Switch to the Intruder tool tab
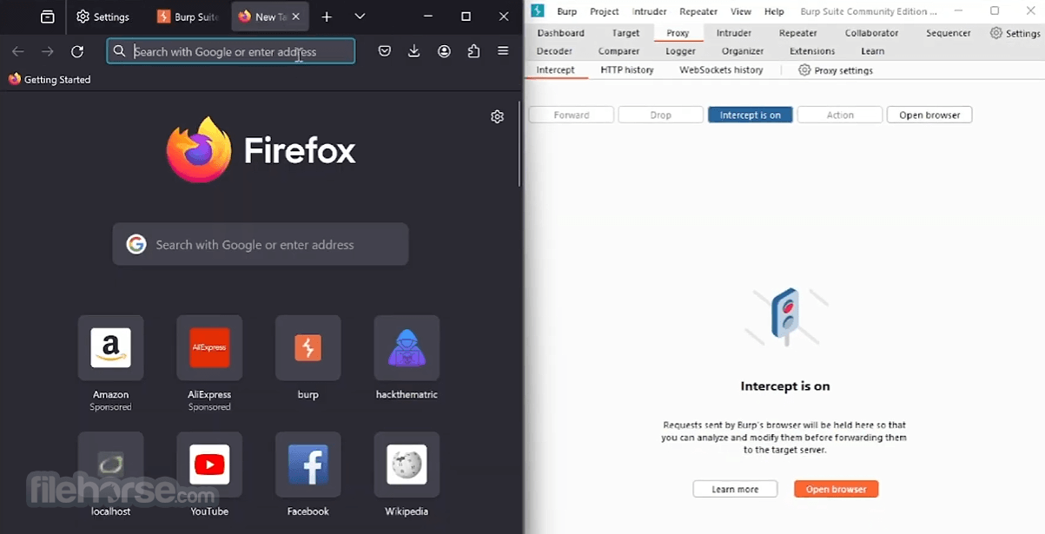 (x=734, y=33)
